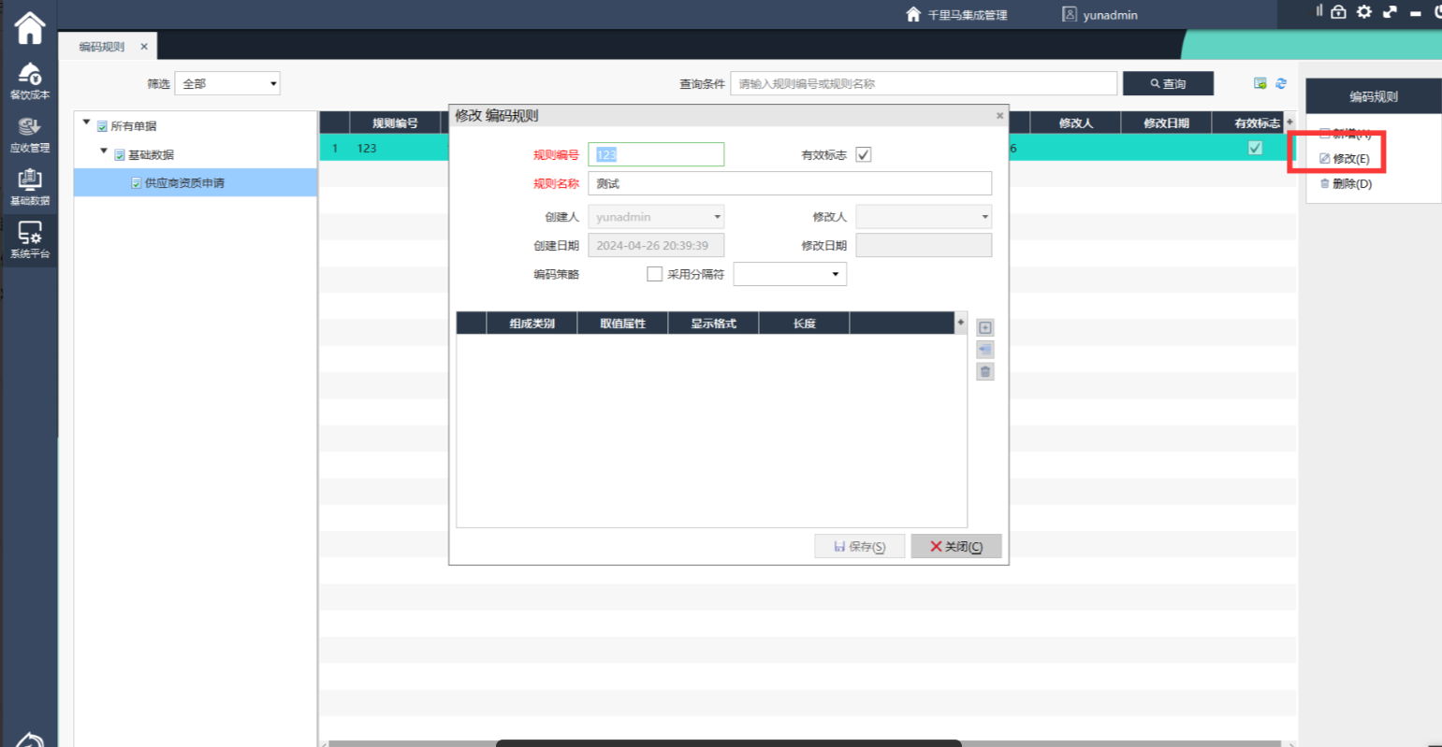Viewport: 1442px width, 747px height.
Task: Click the blue refresh icon near search
Action: click(x=1281, y=83)
